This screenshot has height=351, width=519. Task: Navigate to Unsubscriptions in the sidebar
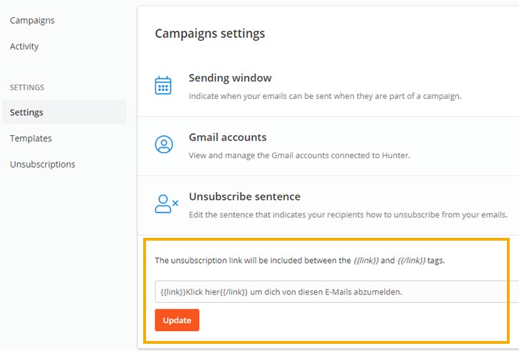tap(42, 164)
